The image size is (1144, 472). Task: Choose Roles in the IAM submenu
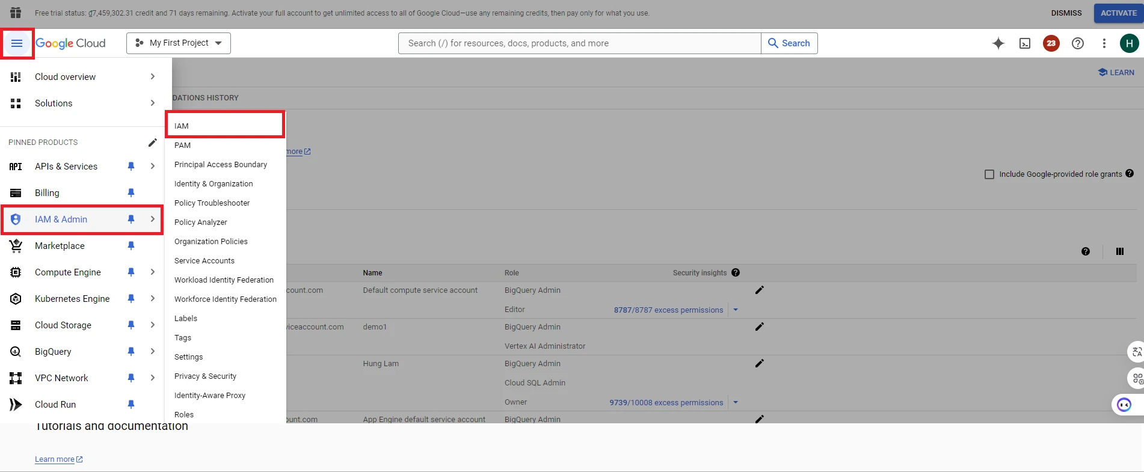tap(184, 415)
